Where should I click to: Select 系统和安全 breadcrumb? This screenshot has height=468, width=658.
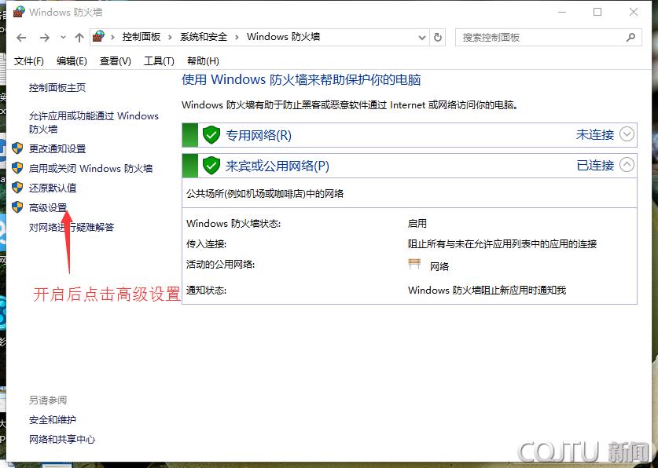[x=204, y=37]
